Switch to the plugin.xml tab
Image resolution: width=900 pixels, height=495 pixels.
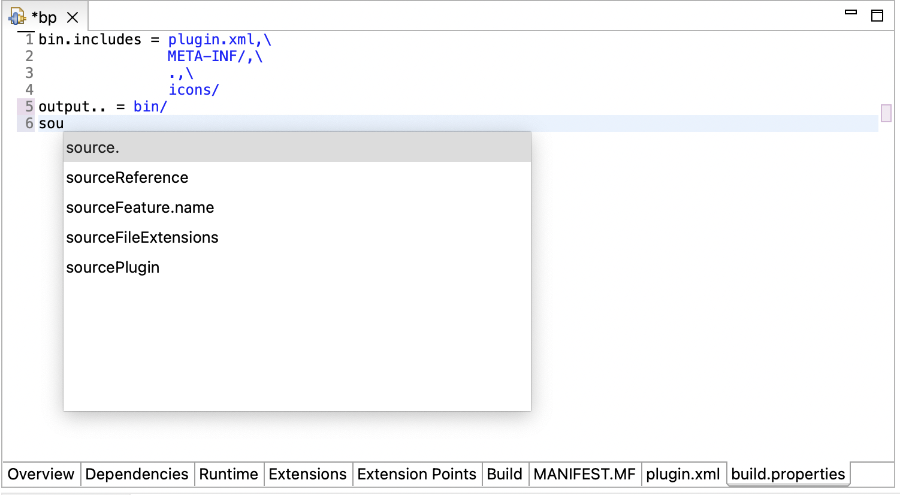point(683,474)
